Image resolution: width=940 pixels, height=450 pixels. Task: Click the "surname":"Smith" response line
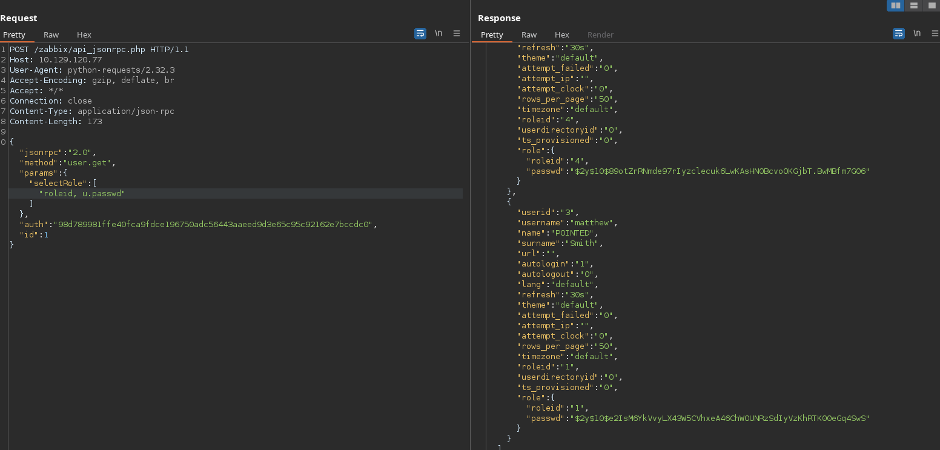coord(560,243)
